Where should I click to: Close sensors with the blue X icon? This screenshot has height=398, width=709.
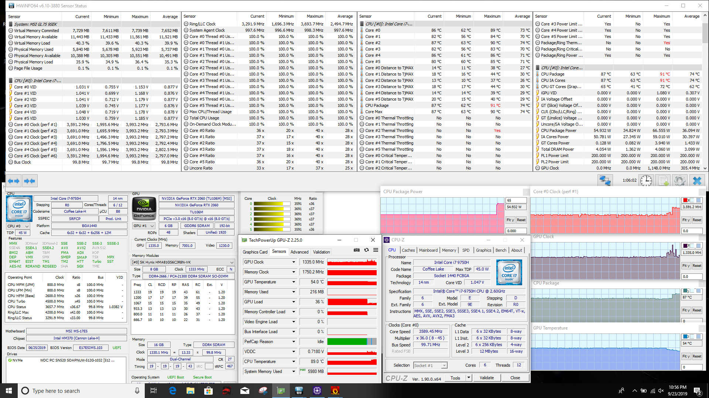(x=697, y=181)
